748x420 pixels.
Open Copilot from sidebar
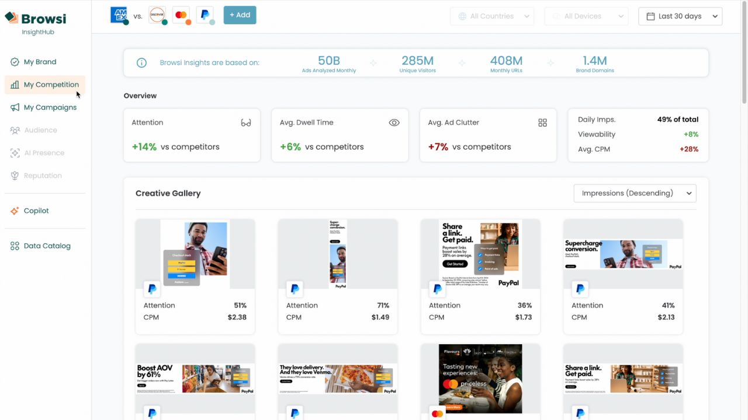click(x=45, y=211)
